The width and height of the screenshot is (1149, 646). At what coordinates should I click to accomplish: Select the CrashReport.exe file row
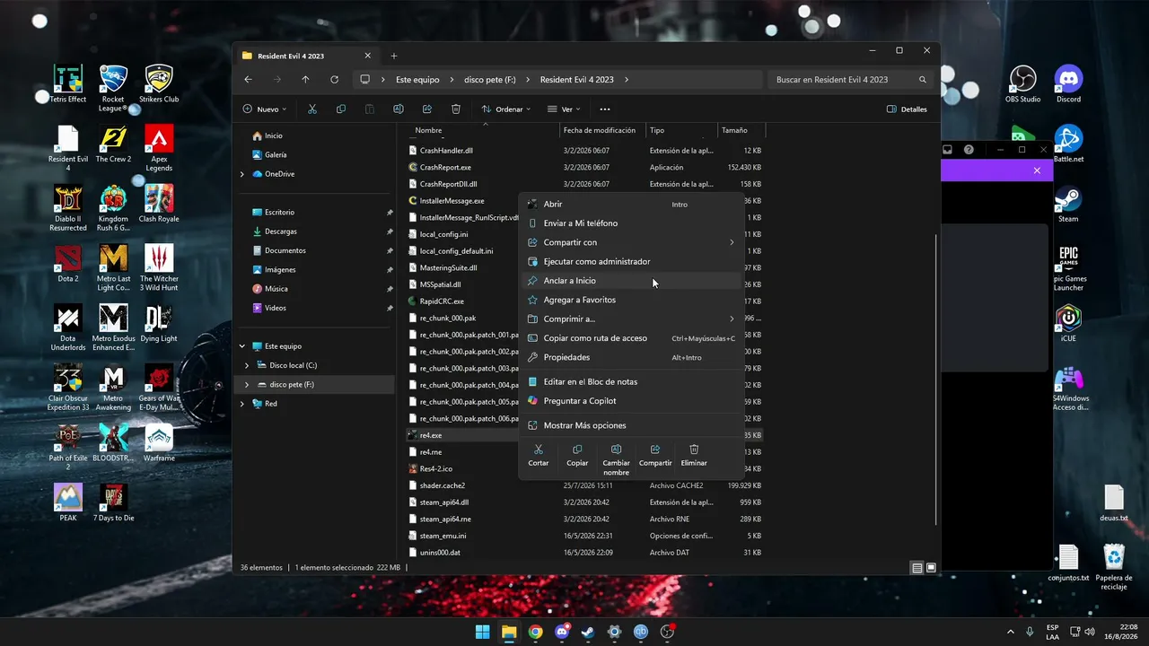click(x=585, y=167)
